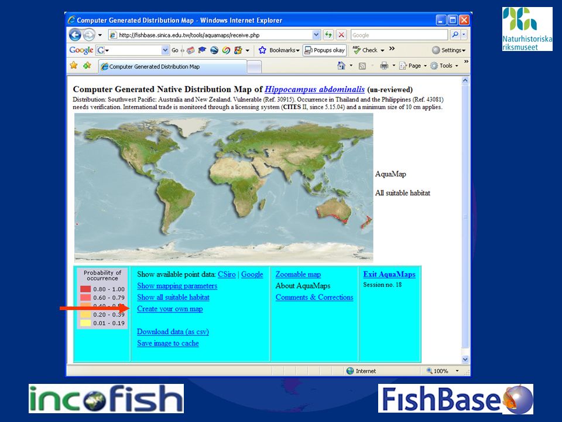Click the Add to Favorites star-plus icon
The height and width of the screenshot is (422, 562).
click(87, 65)
